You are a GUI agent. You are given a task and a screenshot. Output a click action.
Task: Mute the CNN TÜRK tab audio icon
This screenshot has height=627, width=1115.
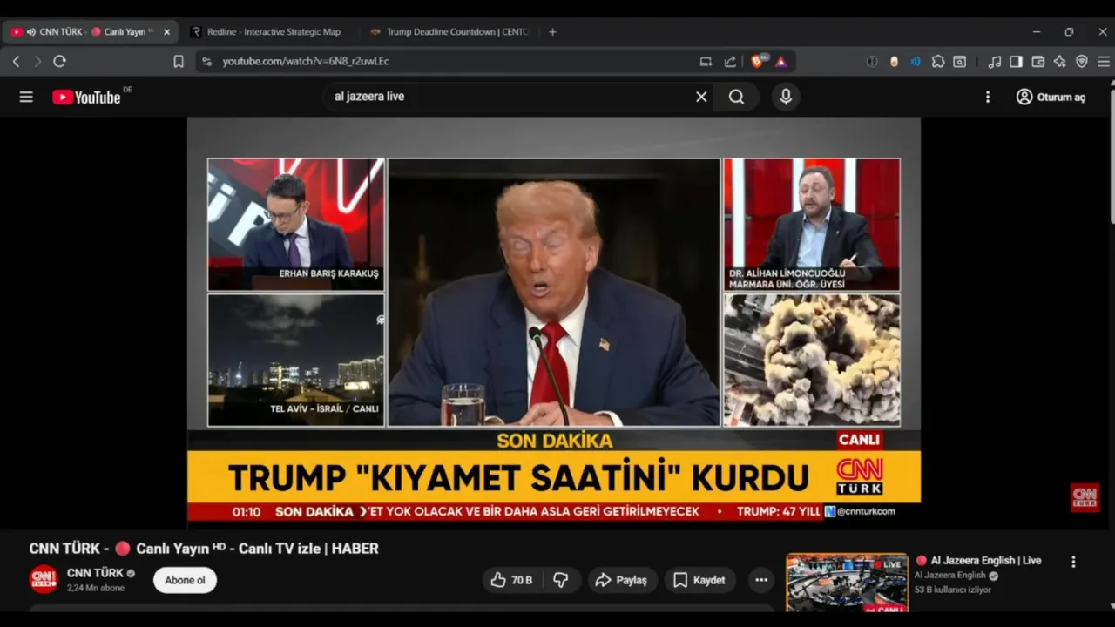[x=30, y=31]
